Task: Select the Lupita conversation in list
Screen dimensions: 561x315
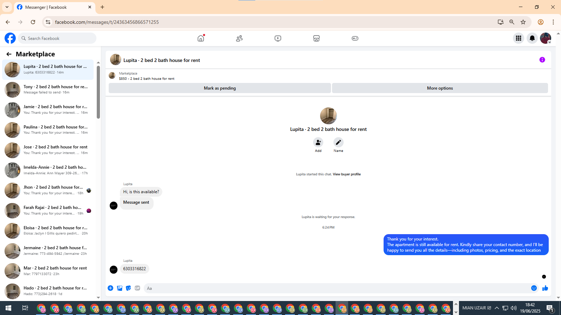Action: point(48,70)
